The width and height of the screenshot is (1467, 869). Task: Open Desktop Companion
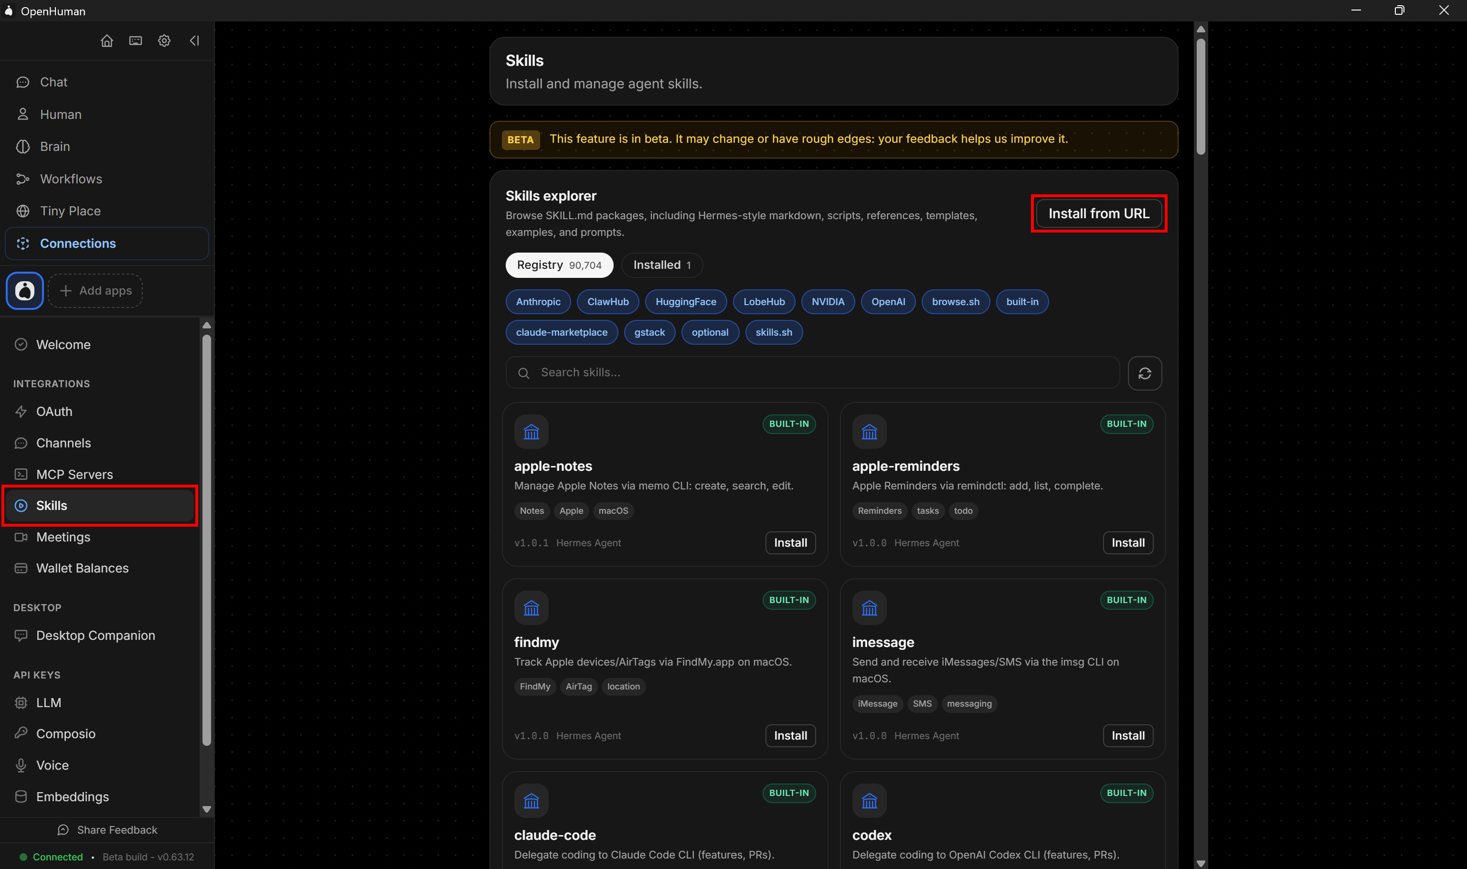pyautogui.click(x=100, y=636)
